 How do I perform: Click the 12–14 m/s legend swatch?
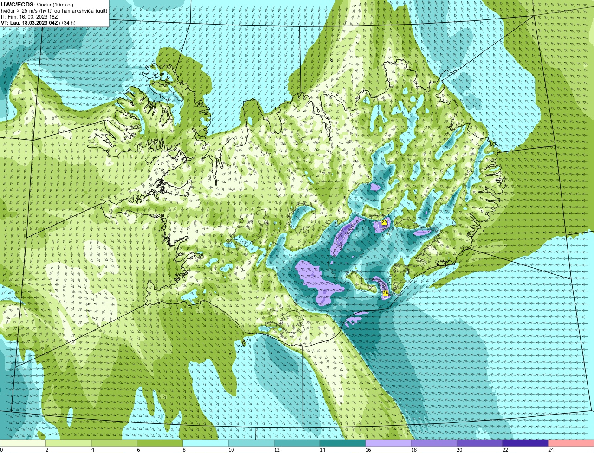[297, 443]
